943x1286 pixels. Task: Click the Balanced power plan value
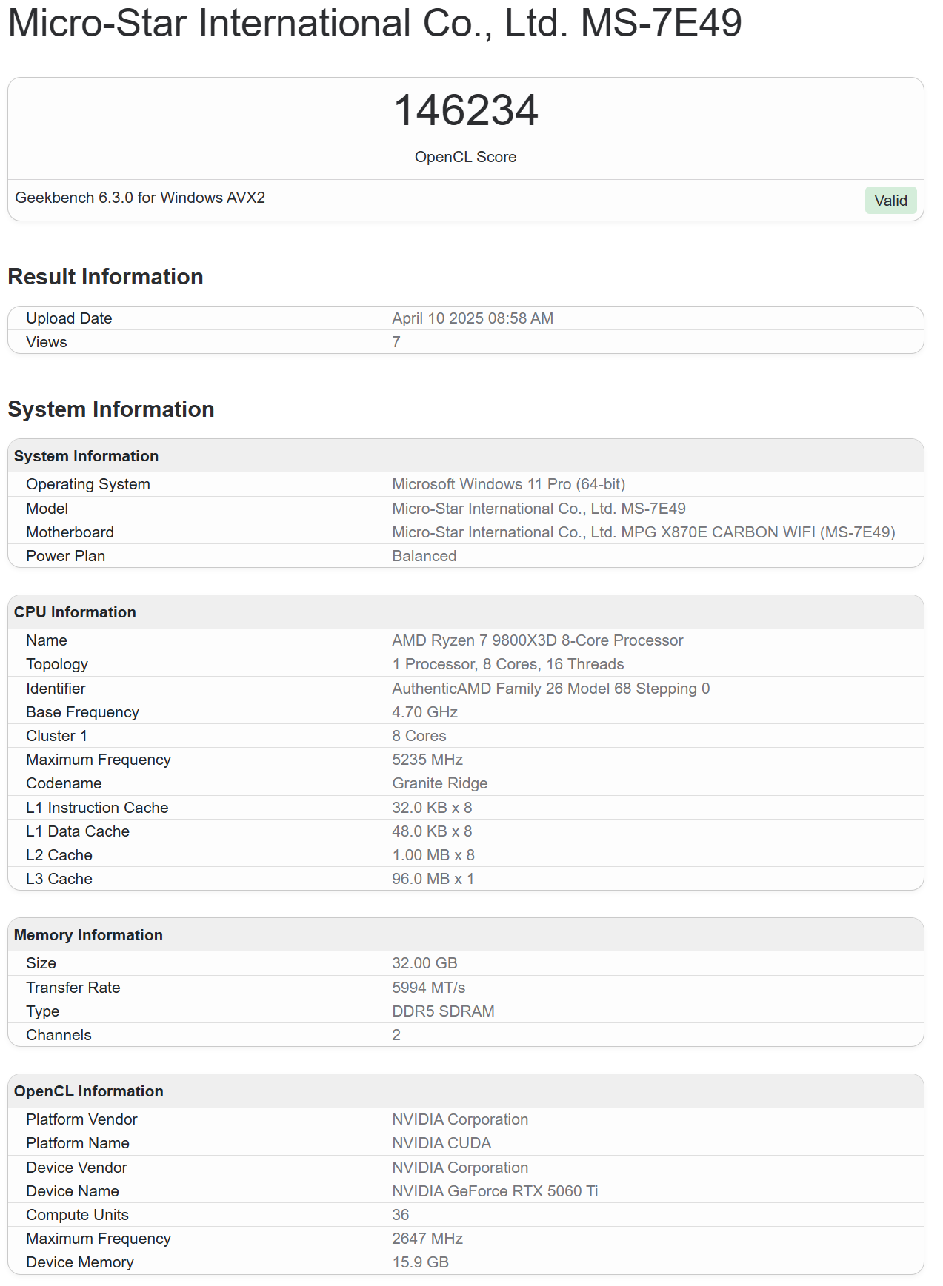click(424, 556)
